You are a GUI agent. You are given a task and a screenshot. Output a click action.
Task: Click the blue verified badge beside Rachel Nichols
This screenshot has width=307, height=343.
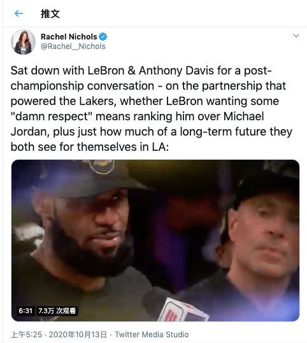coord(103,36)
